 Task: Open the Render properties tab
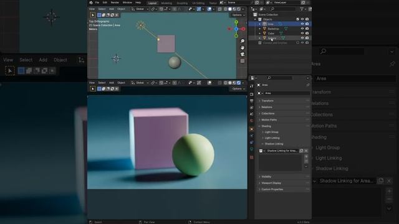[252, 95]
